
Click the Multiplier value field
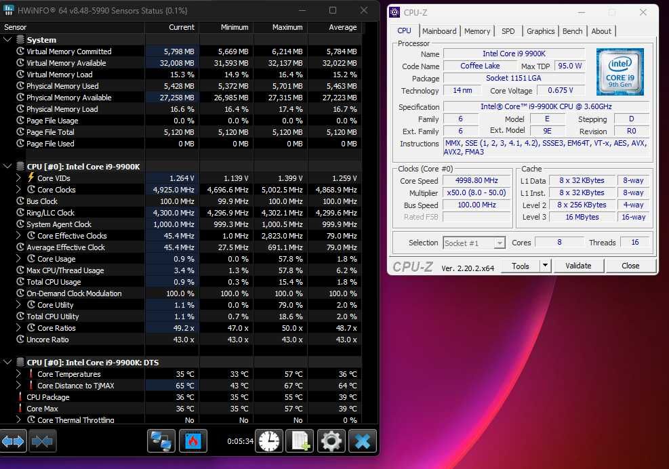pyautogui.click(x=477, y=193)
